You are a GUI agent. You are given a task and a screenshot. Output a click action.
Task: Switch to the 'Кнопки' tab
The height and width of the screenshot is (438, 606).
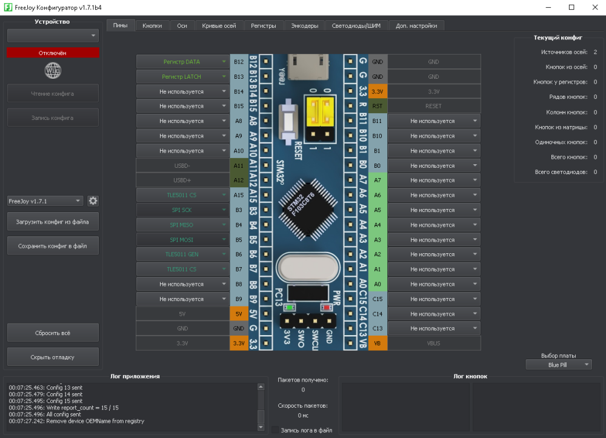tap(152, 25)
